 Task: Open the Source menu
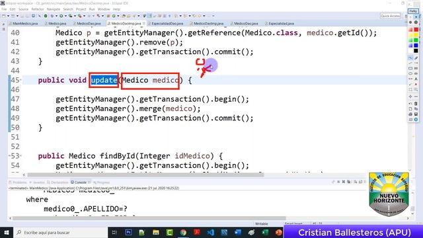[x=23, y=9]
